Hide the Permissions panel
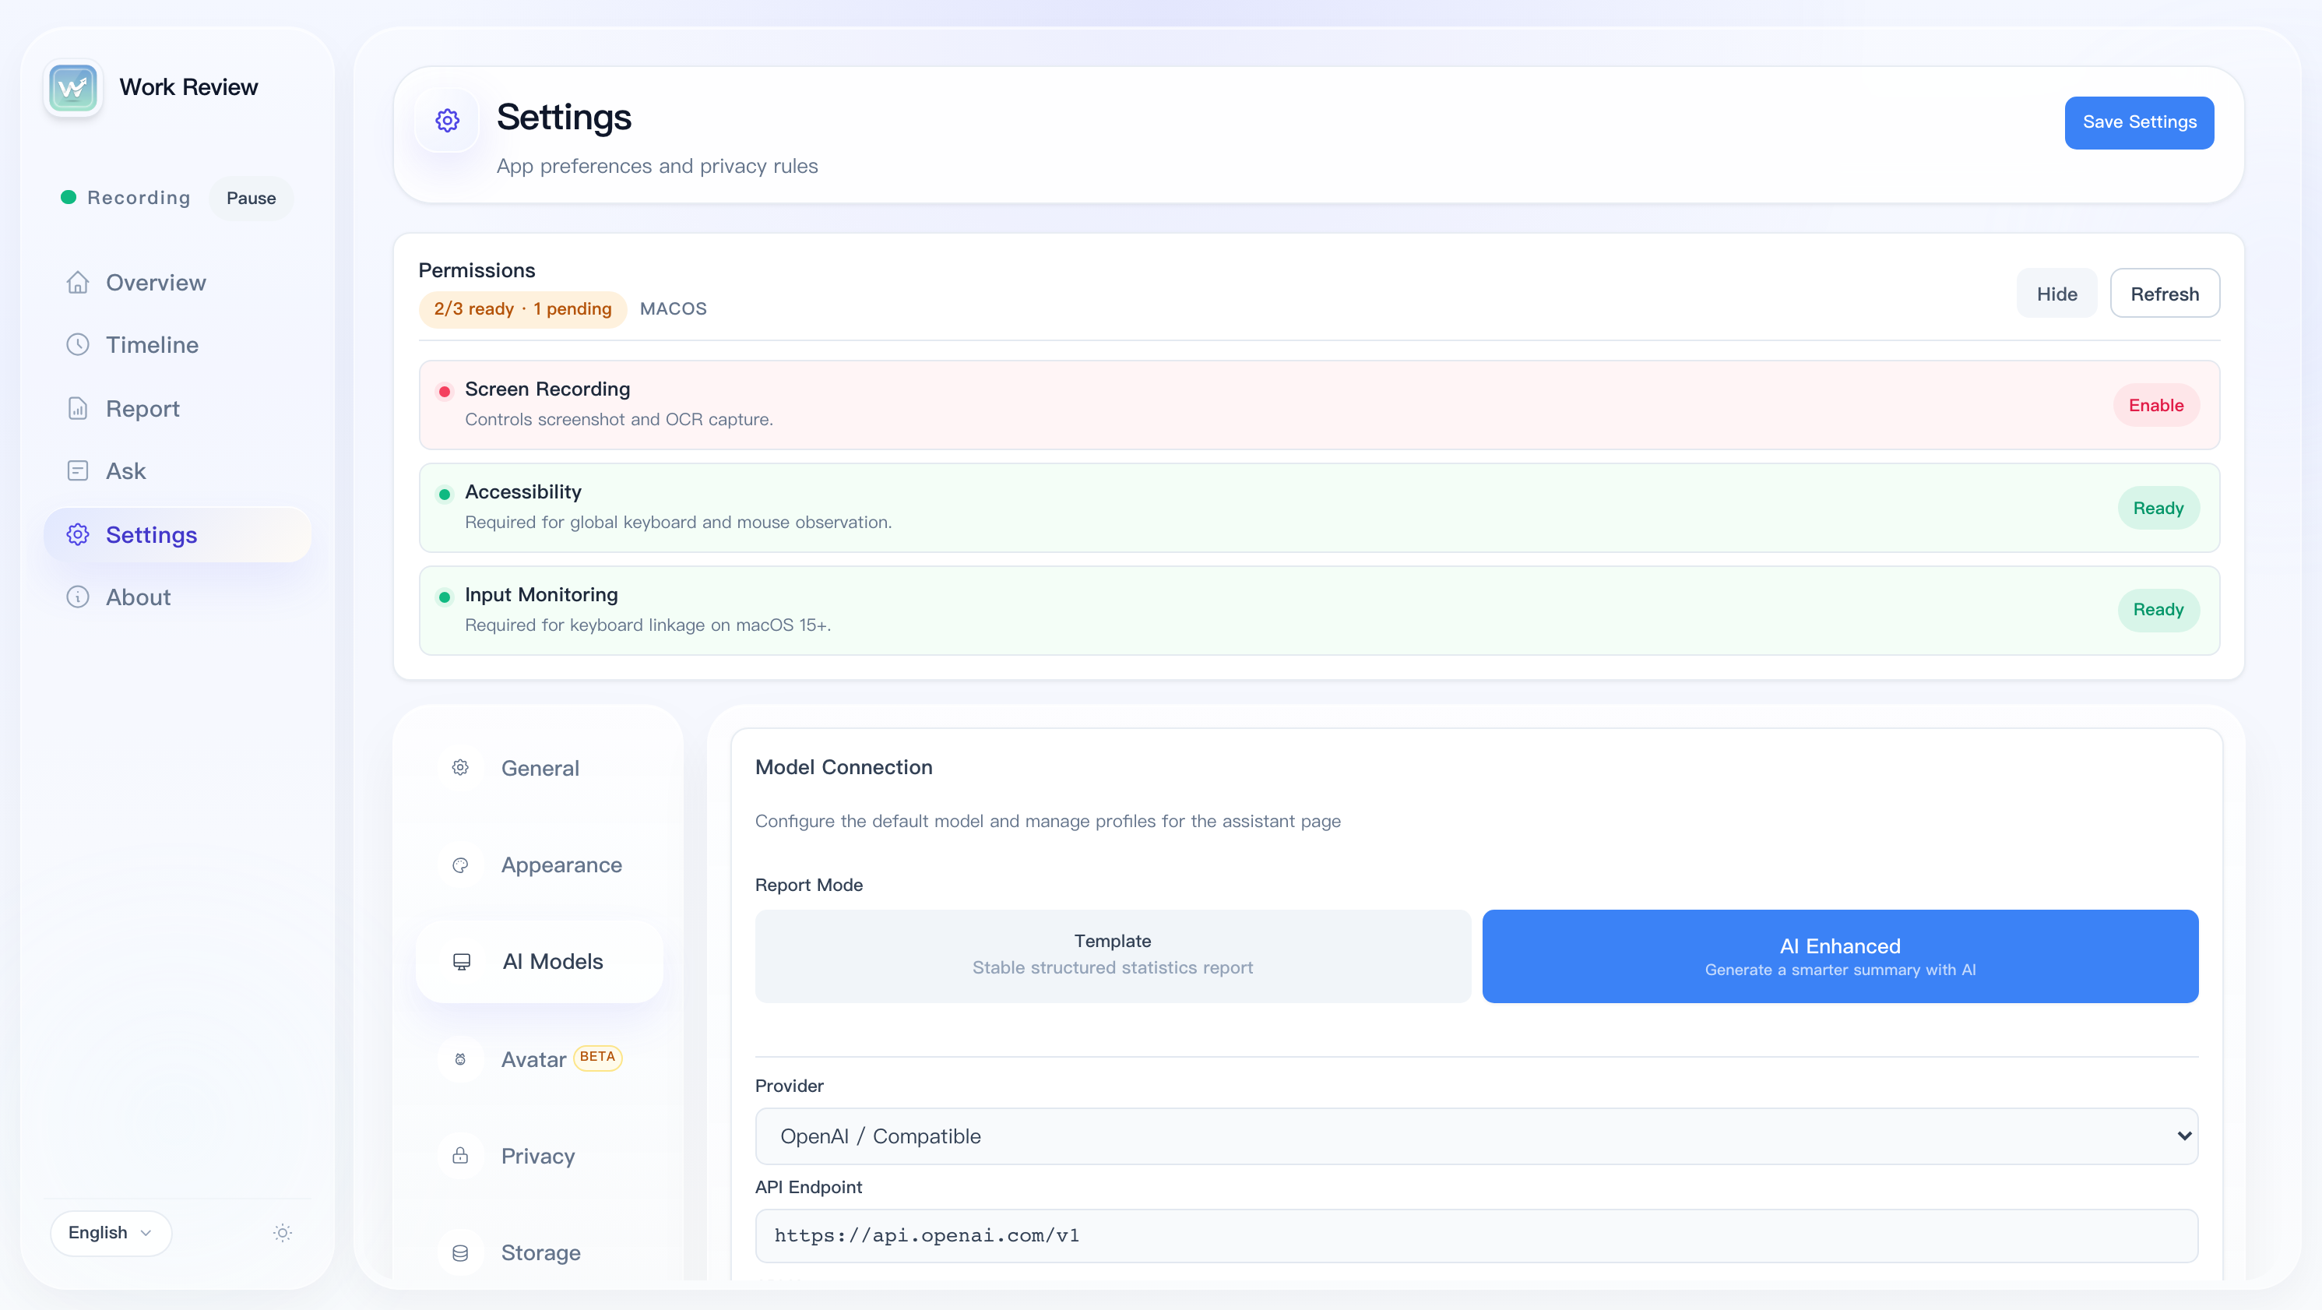This screenshot has width=2322, height=1310. 2056,294
